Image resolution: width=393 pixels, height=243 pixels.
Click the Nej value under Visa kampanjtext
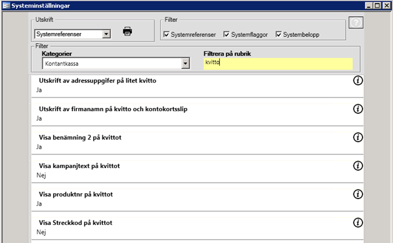41,175
